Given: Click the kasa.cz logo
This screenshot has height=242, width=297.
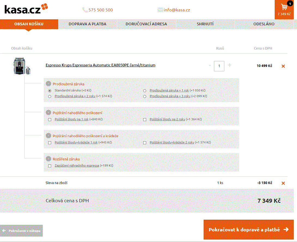Looking at the screenshot, I should tap(26, 9).
